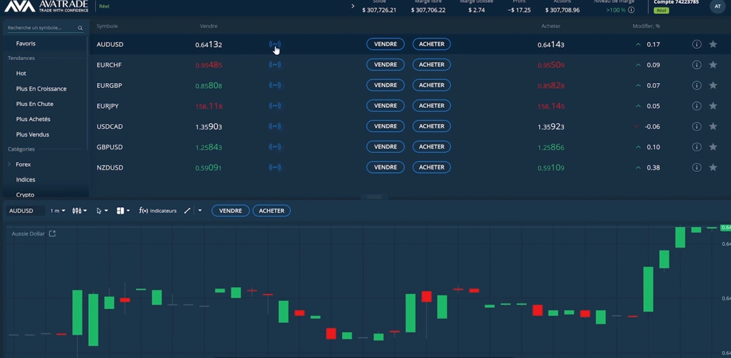Click ACHETER for USDCAD row
The image size is (731, 358).
coord(431,126)
